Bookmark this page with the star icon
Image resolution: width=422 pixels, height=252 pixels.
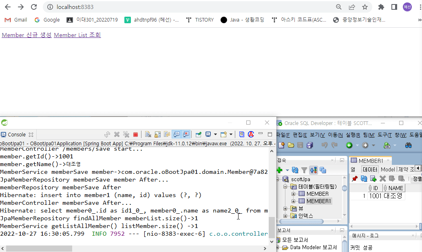tap(365, 7)
